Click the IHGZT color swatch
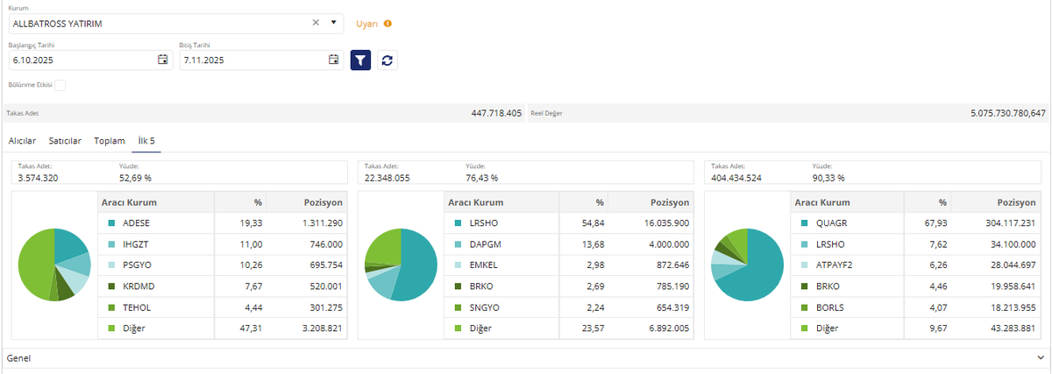1052x374 pixels. point(110,244)
